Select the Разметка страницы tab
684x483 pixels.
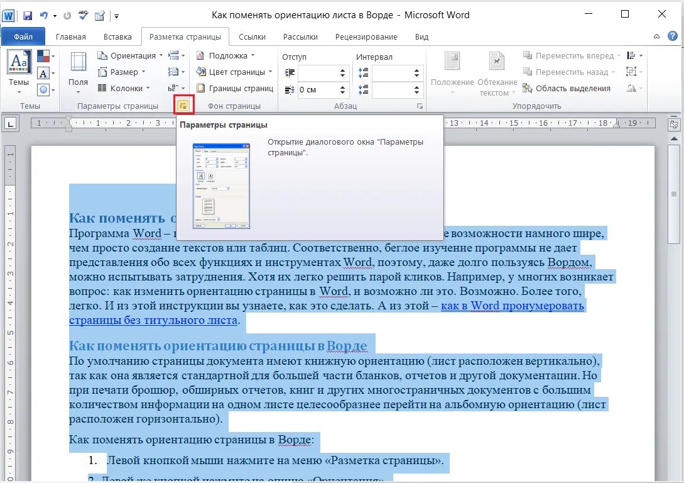[185, 36]
